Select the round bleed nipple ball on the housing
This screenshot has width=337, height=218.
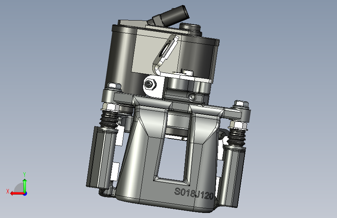coord(192,97)
